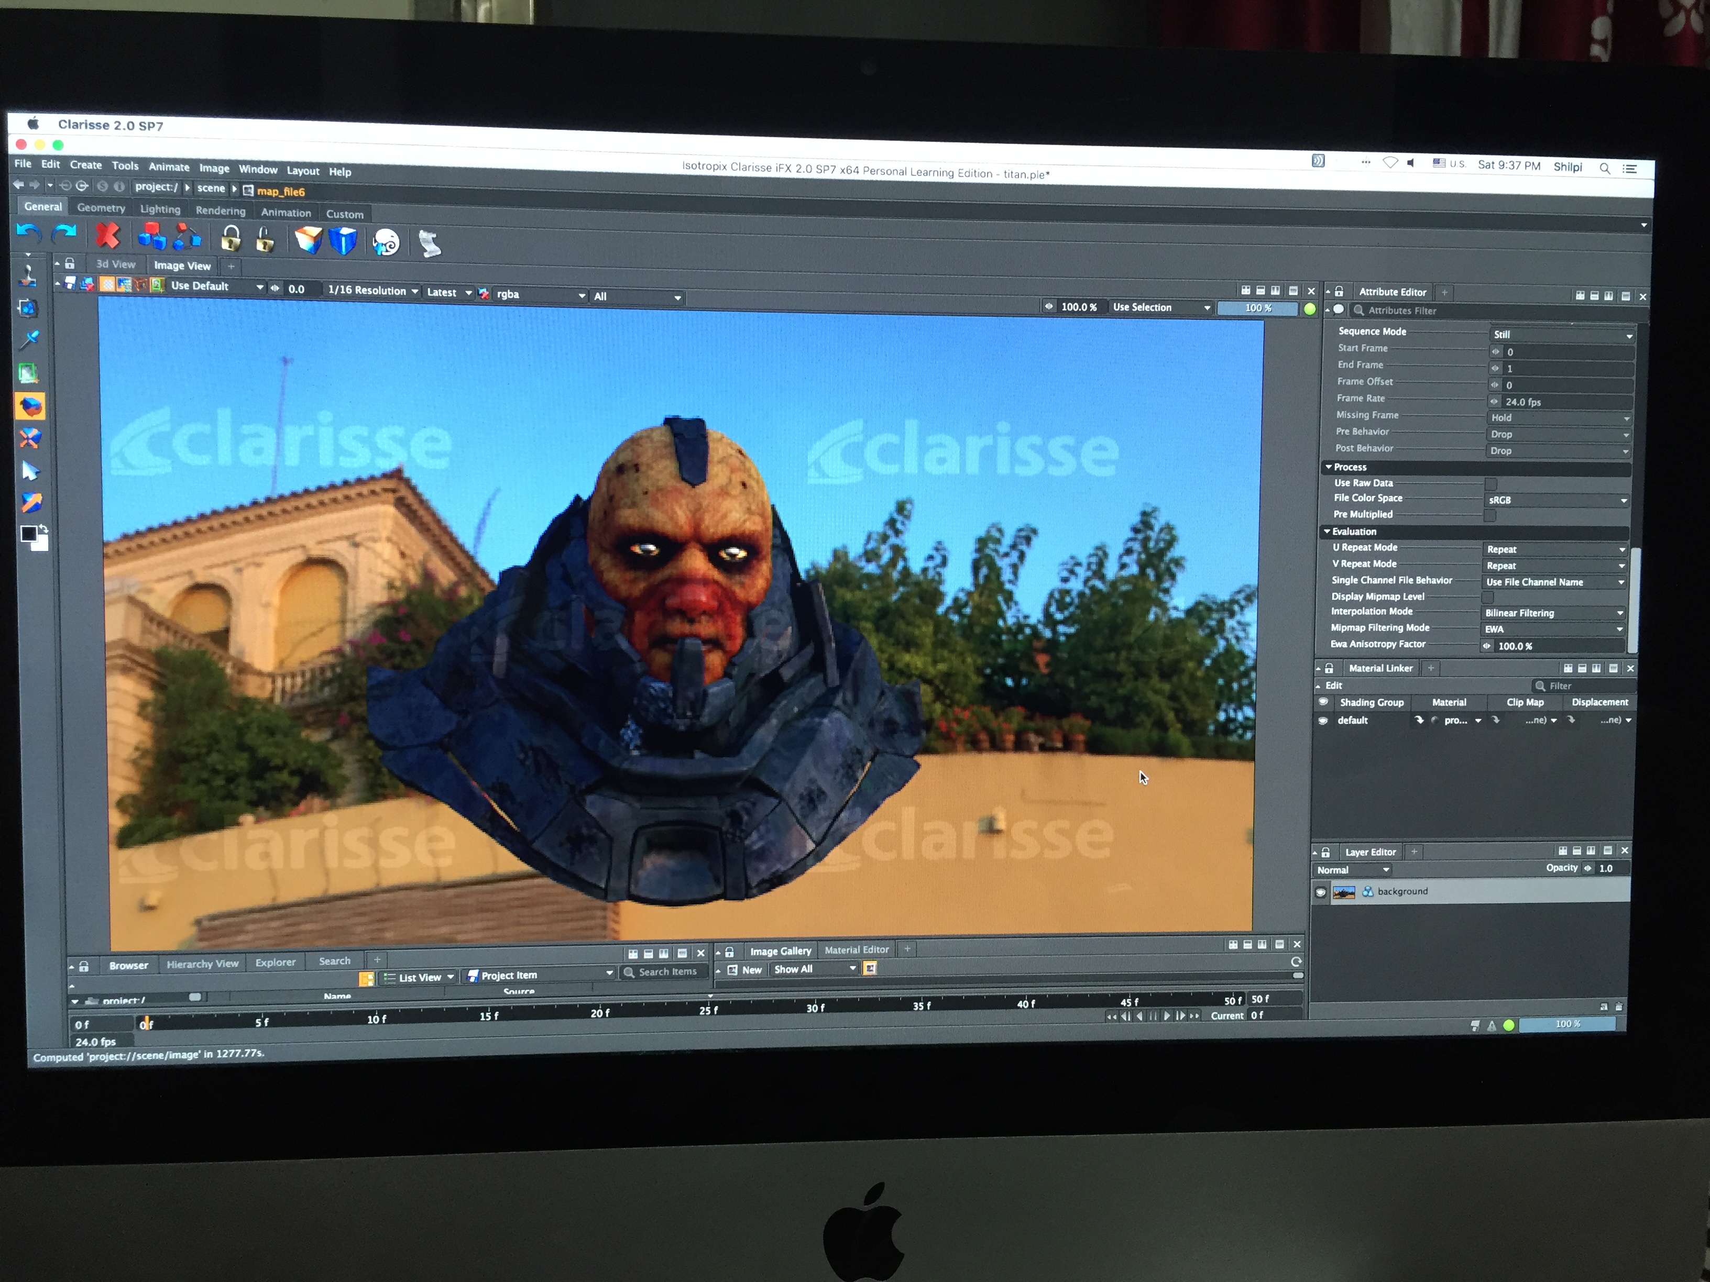Click the orange framed icon next to Show All
This screenshot has width=1710, height=1282.
tap(870, 968)
